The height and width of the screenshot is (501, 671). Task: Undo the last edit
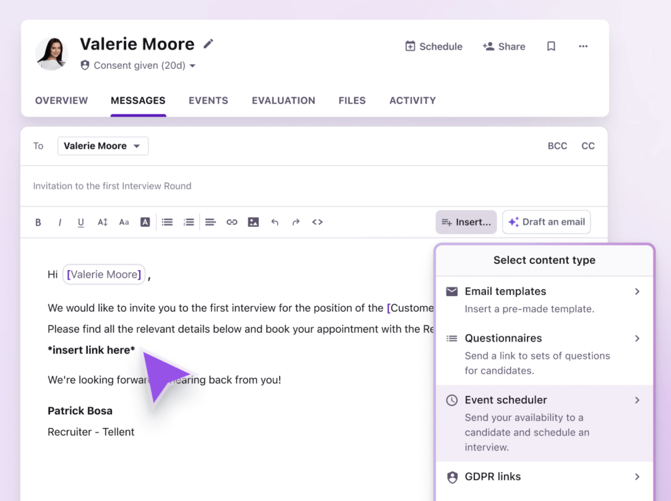coord(275,222)
